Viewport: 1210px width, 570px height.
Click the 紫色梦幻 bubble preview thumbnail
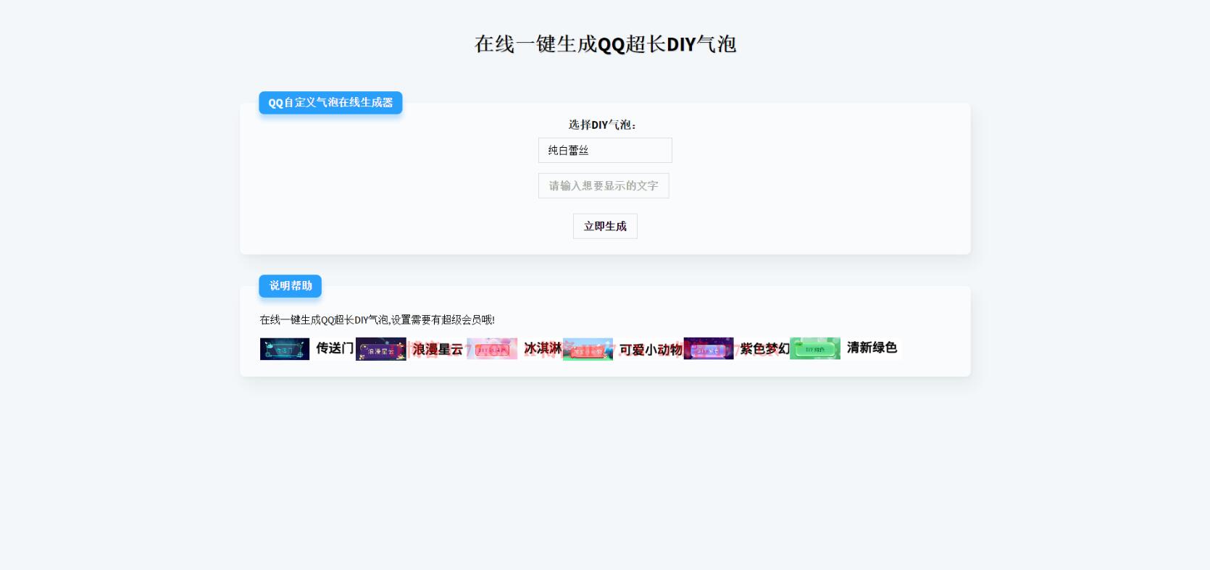tap(709, 348)
